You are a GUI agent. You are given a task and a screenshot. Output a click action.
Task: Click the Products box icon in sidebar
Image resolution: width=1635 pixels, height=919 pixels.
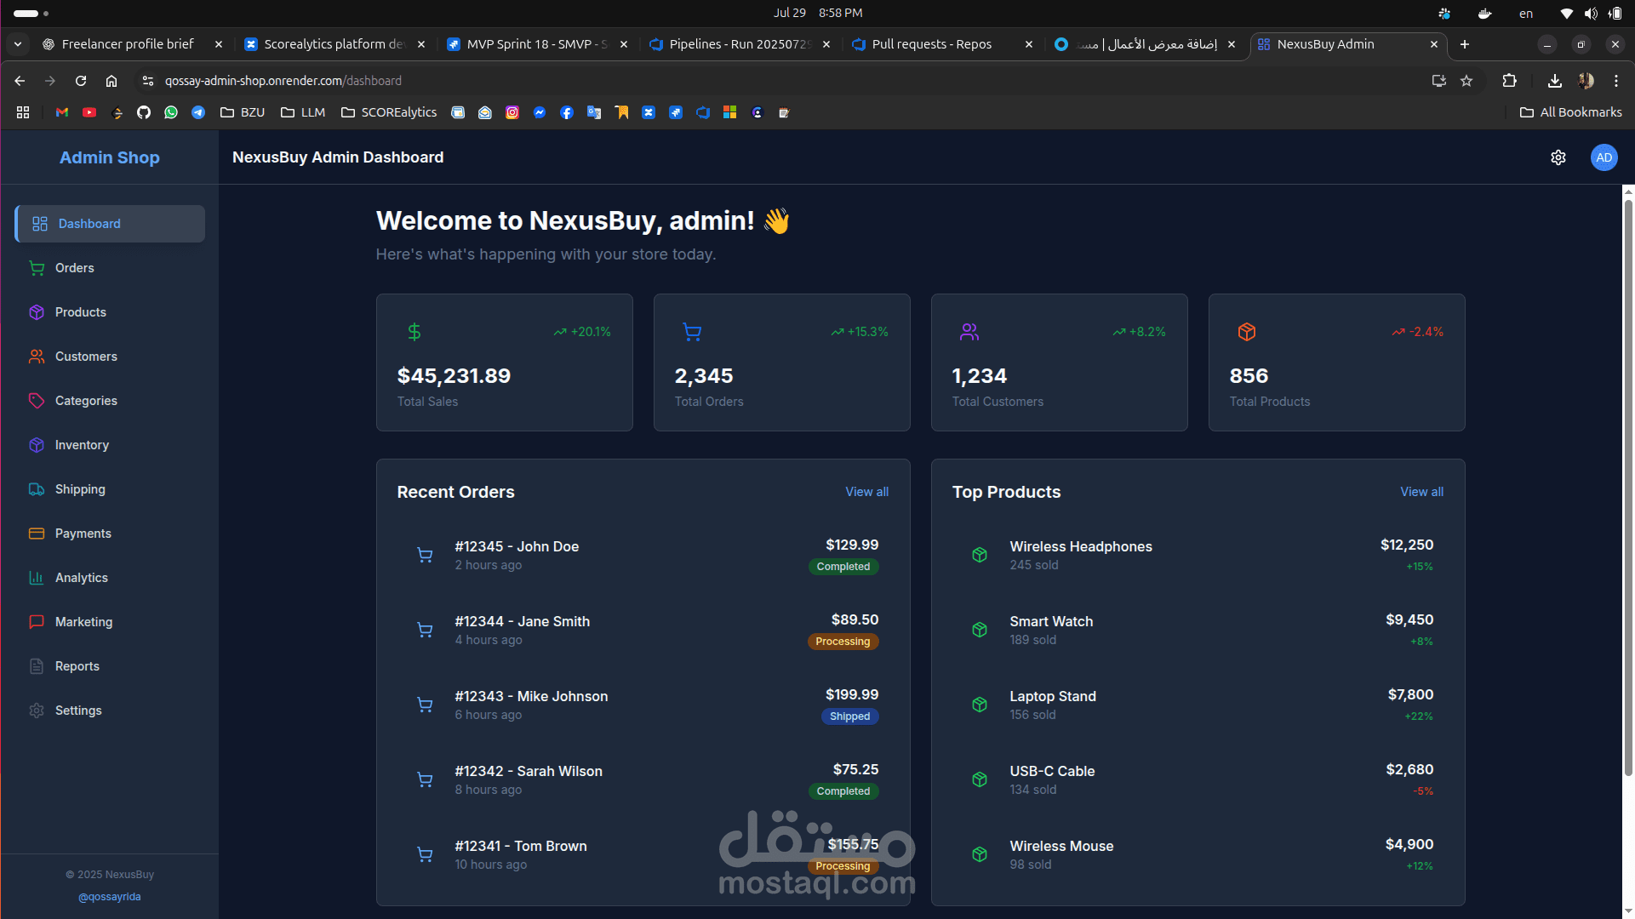[x=37, y=312]
